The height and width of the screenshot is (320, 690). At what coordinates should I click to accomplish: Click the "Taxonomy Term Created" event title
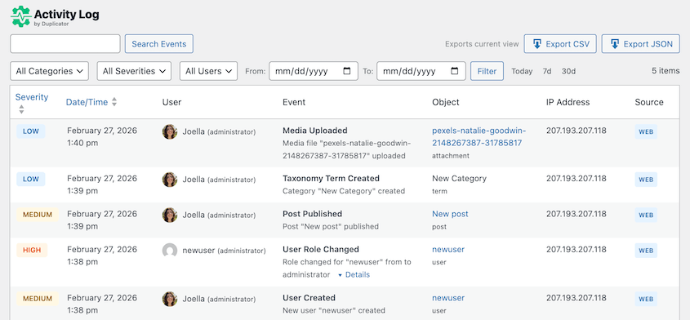331,178
